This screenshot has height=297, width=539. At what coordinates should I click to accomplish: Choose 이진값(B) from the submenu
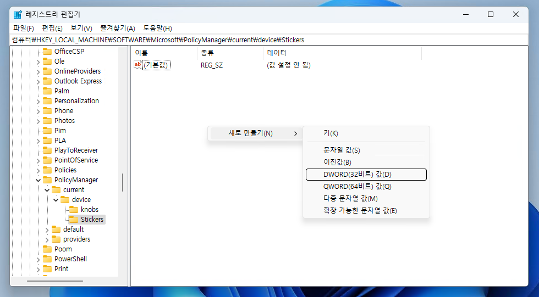[366, 162]
